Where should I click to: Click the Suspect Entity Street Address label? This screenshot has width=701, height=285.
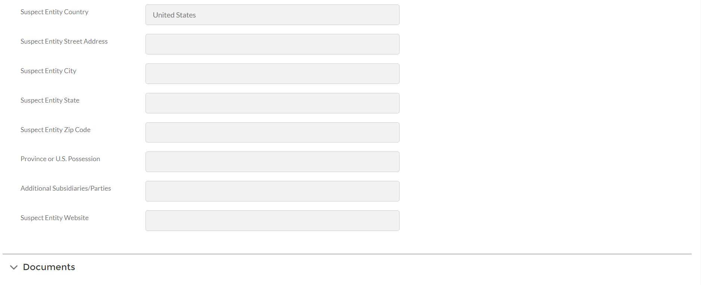click(x=64, y=41)
